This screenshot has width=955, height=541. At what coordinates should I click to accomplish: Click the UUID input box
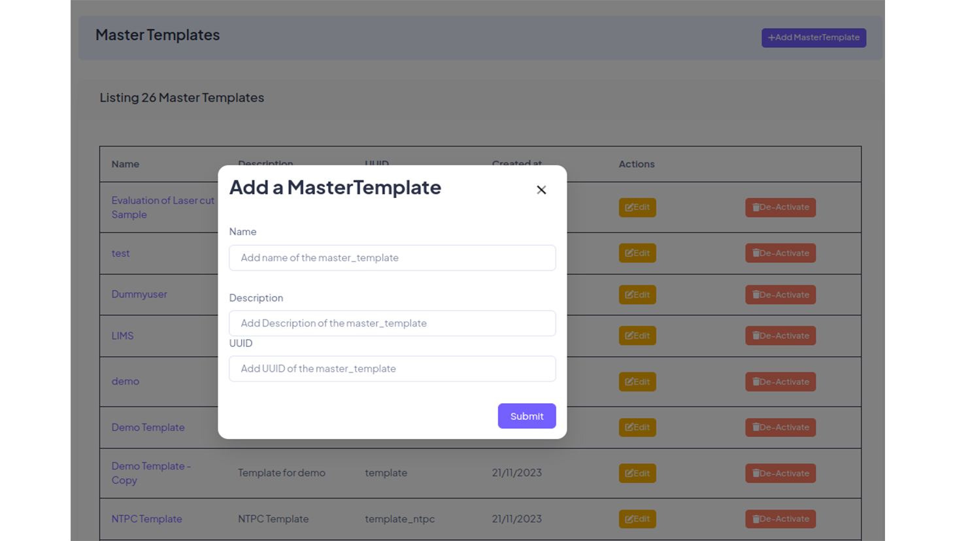click(392, 369)
